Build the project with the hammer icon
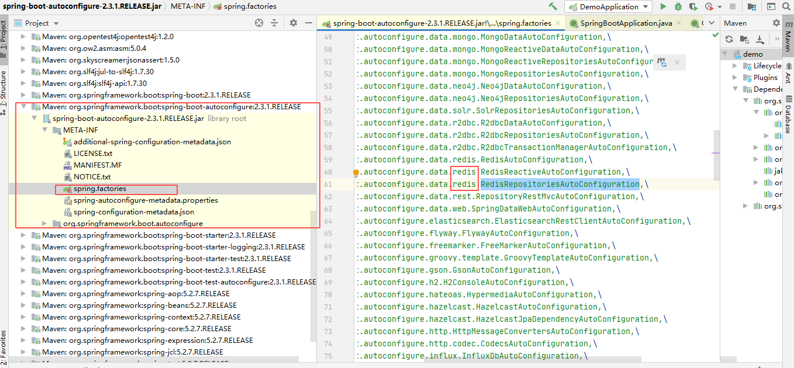 (x=553, y=6)
